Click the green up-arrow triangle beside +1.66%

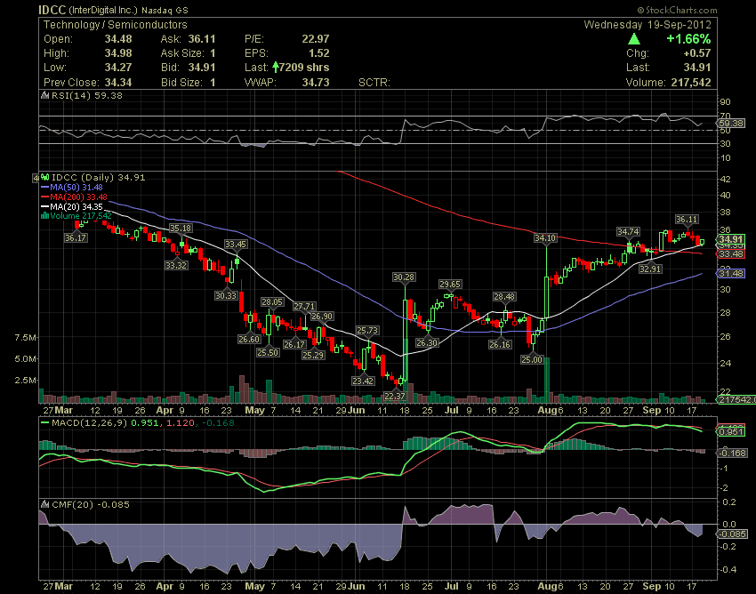coord(634,39)
